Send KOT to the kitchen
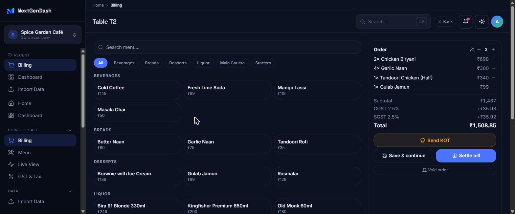Image resolution: width=515 pixels, height=214 pixels. click(435, 140)
